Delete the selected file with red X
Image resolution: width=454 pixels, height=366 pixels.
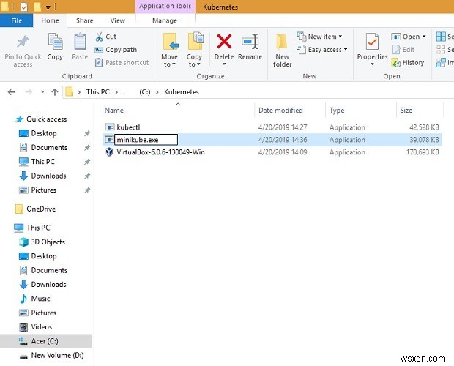click(x=224, y=42)
